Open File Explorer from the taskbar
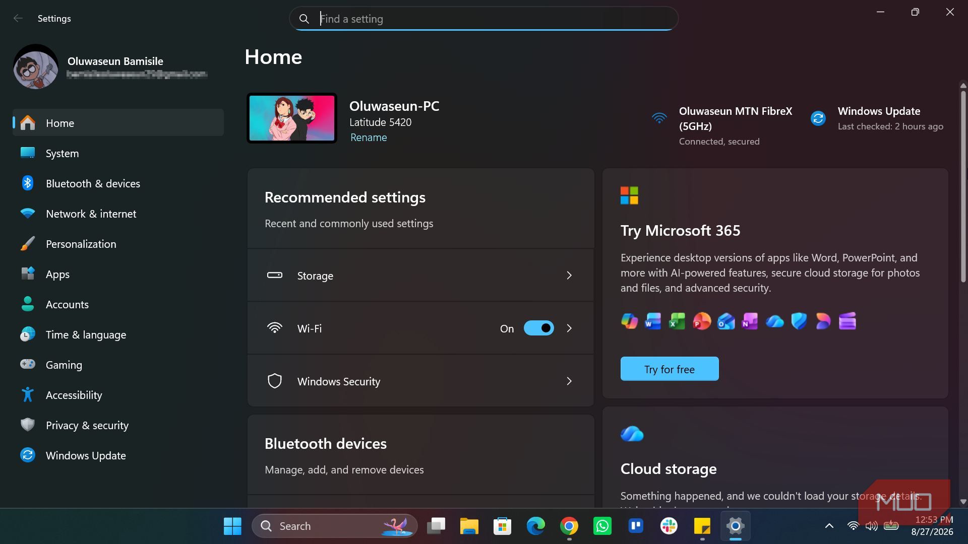This screenshot has width=968, height=544. coord(469,526)
